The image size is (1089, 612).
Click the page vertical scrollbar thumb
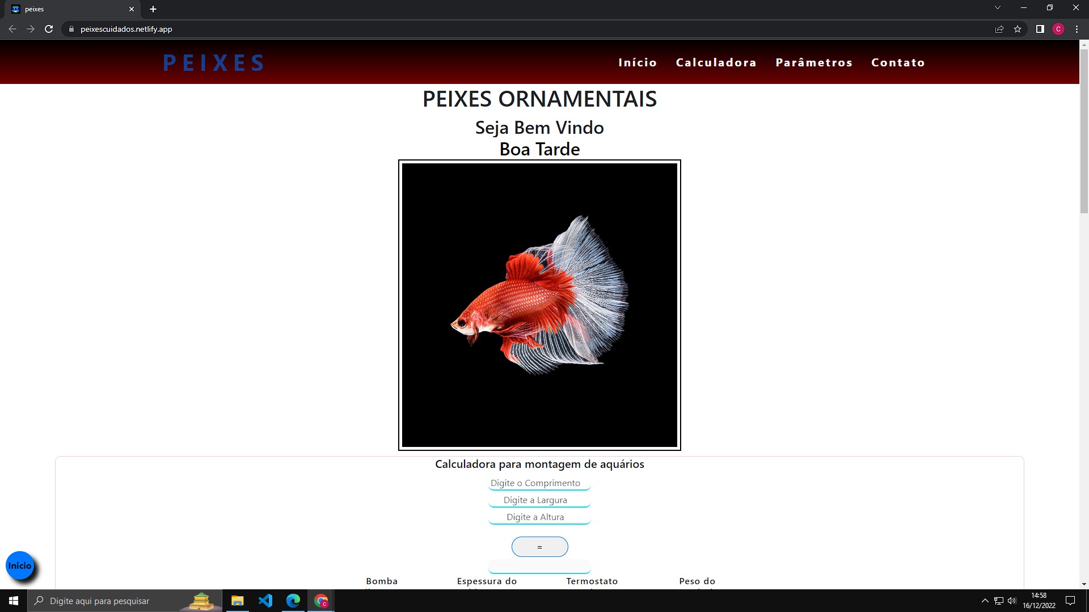(1084, 130)
